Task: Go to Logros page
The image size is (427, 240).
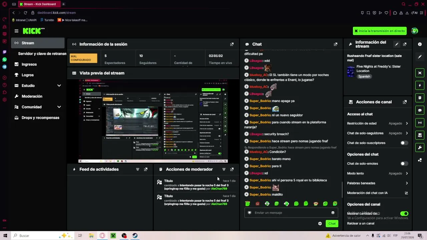Action: pyautogui.click(x=38, y=75)
